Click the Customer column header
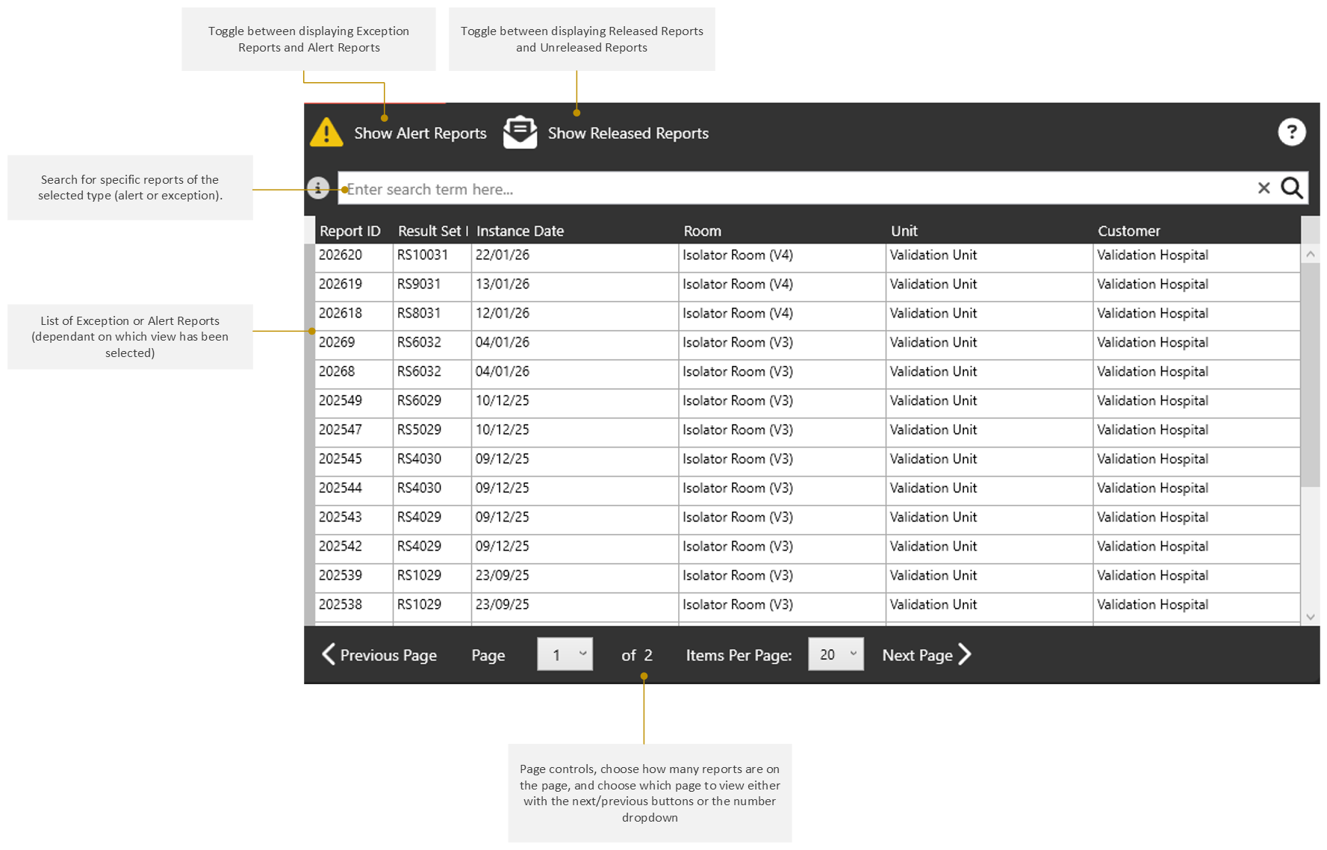This screenshot has width=1327, height=850. [x=1128, y=231]
